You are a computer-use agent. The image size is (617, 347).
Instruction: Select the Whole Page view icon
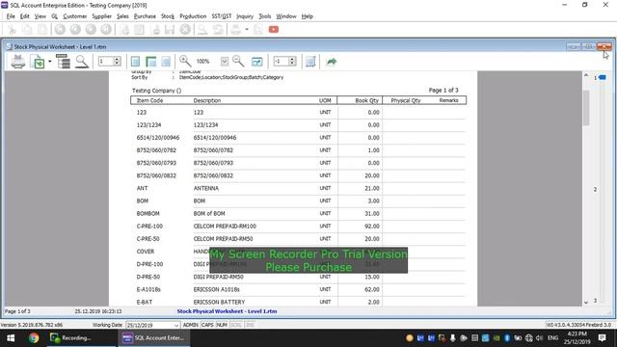(x=135, y=62)
